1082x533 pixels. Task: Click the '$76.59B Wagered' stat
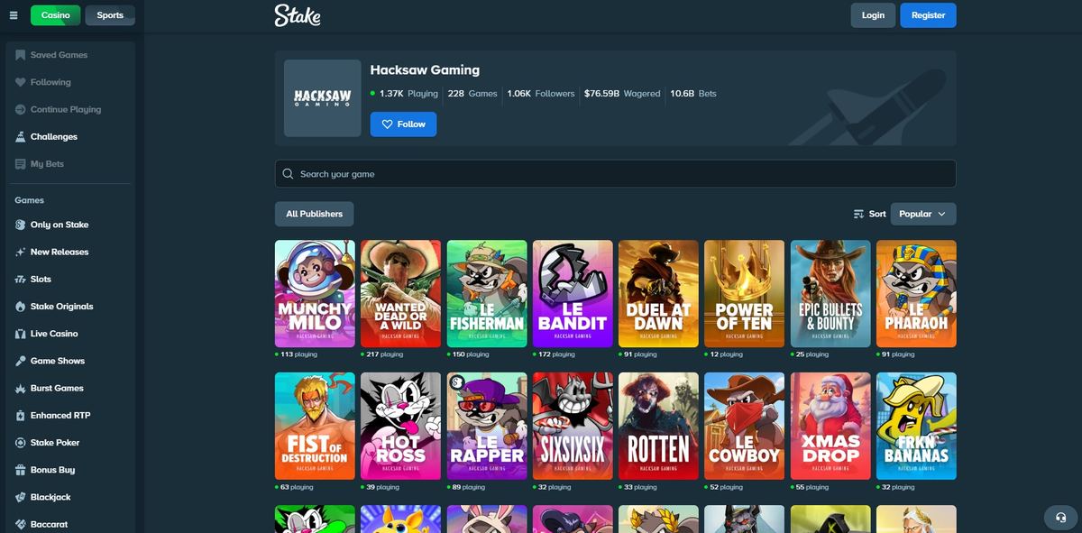[622, 93]
